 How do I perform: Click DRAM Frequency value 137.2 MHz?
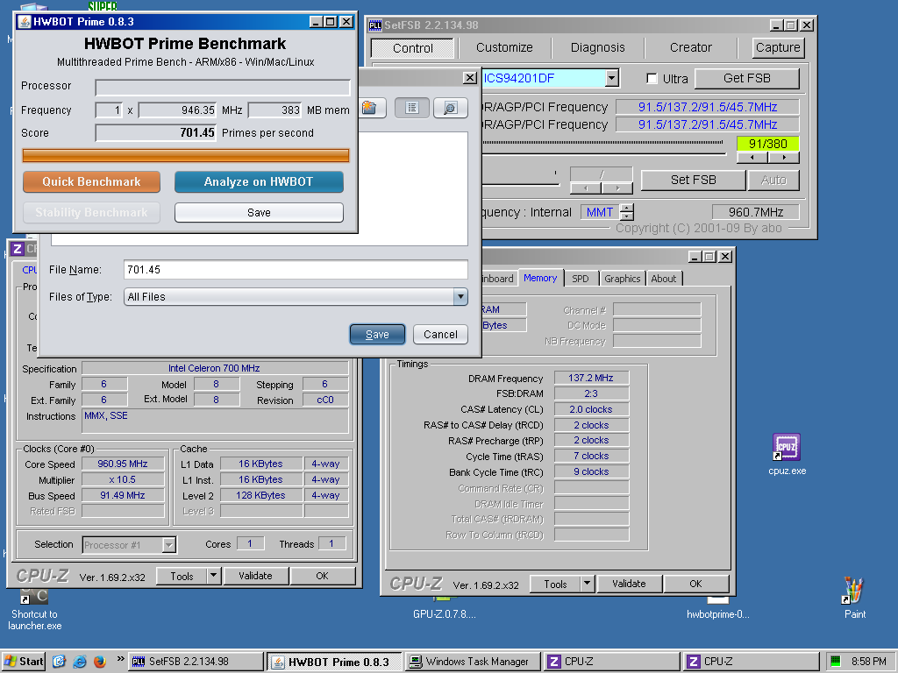tap(591, 378)
